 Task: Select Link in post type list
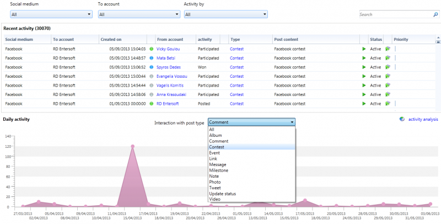coord(252,159)
